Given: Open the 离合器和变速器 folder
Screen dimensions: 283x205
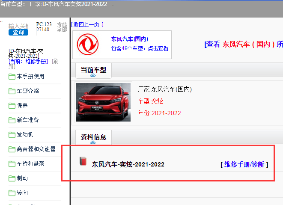Looking at the screenshot, I should tap(36, 149).
